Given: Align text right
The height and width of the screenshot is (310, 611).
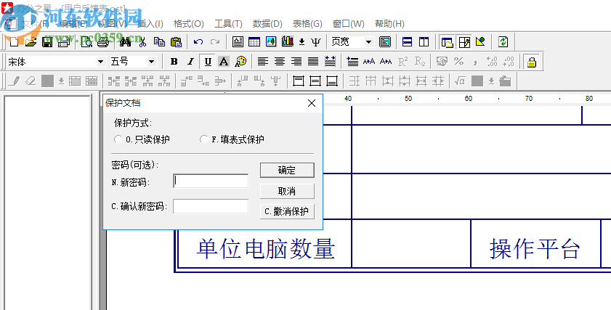Looking at the screenshot, I should 296,62.
